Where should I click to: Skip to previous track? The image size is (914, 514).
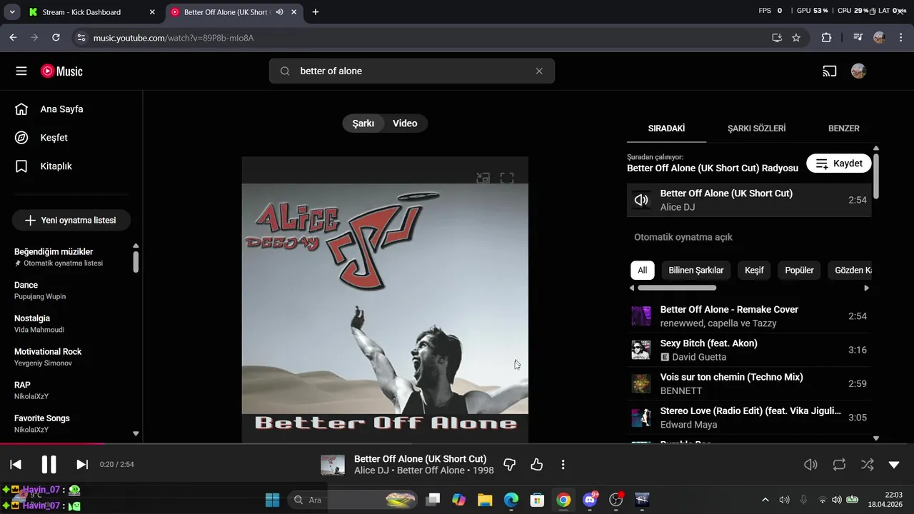click(x=16, y=465)
